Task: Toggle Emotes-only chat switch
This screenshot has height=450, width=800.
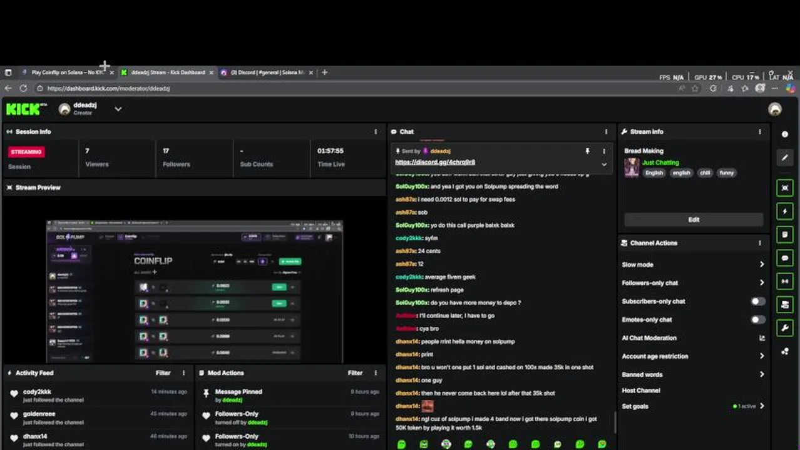Action: coord(757,319)
